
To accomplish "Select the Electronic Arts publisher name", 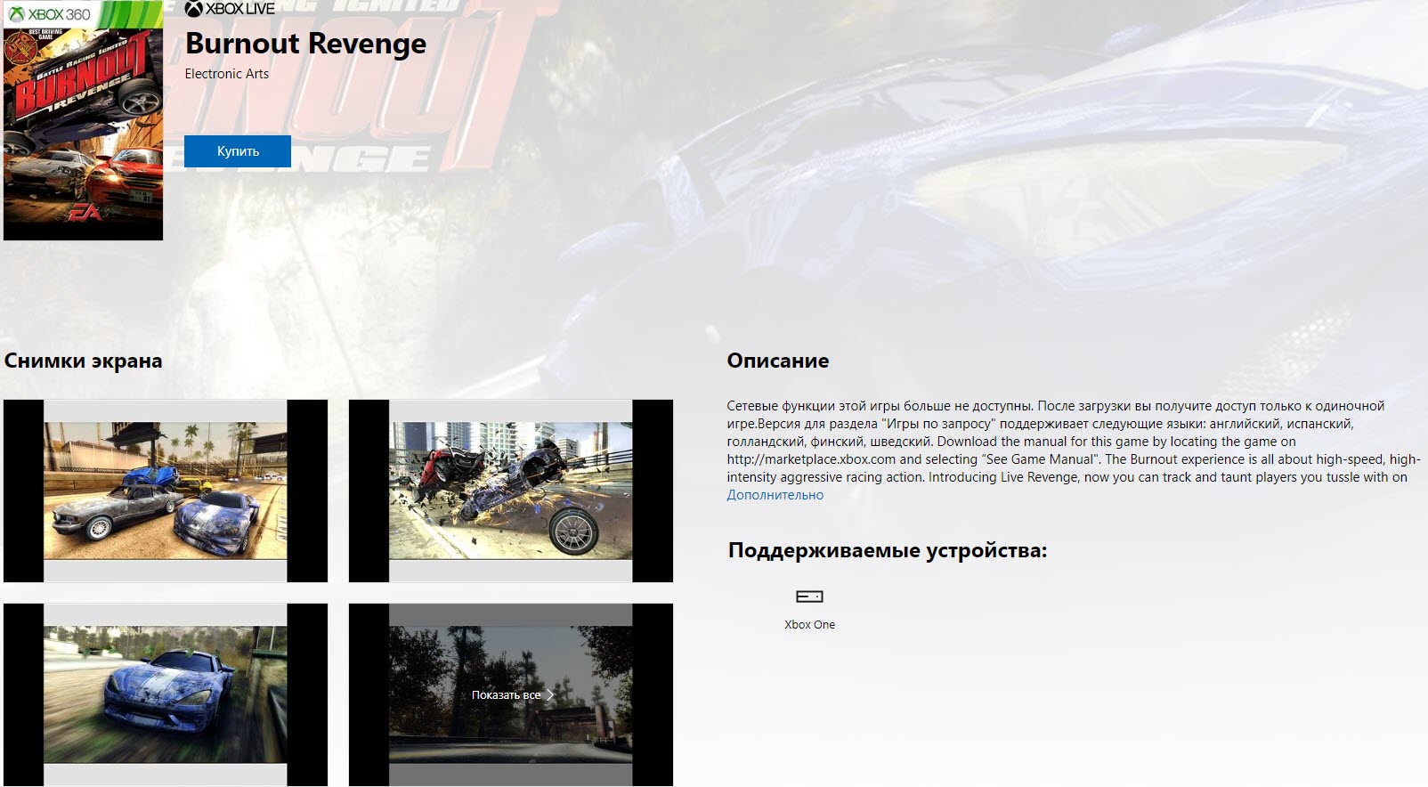I will pos(226,74).
